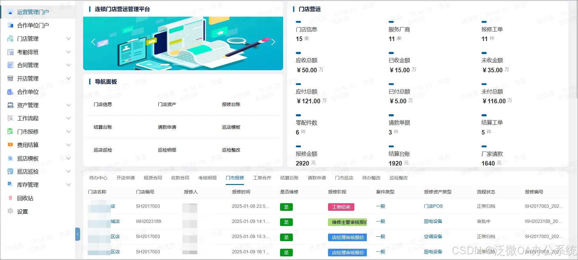
Task: Select 运营管理门户 menu item
Action: coord(38,12)
